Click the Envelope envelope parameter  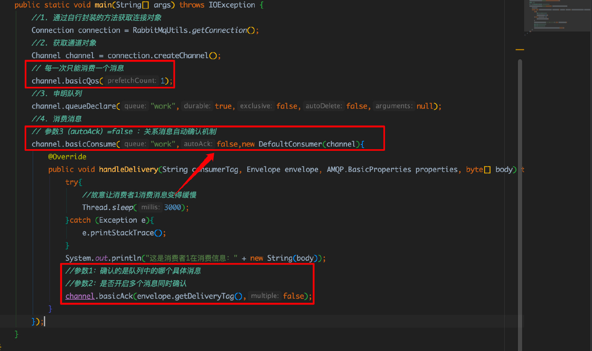point(282,170)
